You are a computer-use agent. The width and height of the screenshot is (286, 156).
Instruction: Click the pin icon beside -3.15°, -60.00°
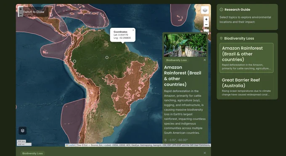[x=165, y=140]
